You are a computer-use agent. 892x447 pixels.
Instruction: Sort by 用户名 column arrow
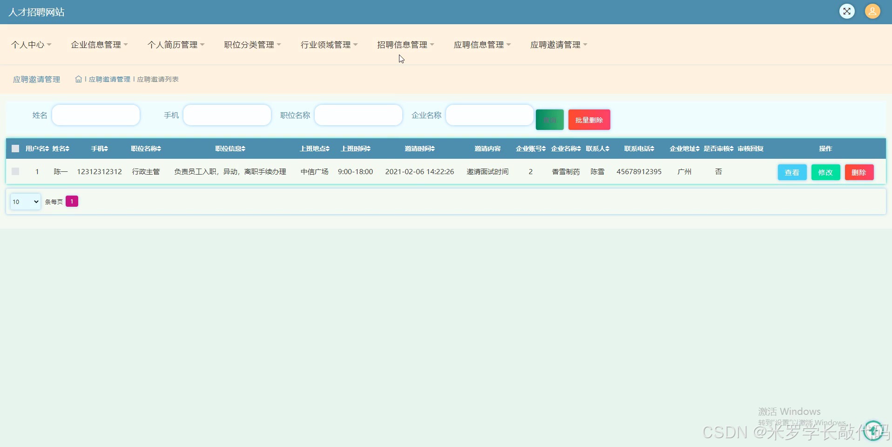click(x=47, y=149)
